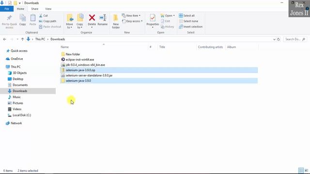310x174 pixels.
Task: Expand the address bar history dropdown
Action: 274,39
